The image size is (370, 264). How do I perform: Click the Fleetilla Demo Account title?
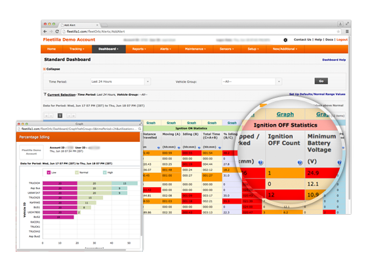pyautogui.click(x=69, y=39)
